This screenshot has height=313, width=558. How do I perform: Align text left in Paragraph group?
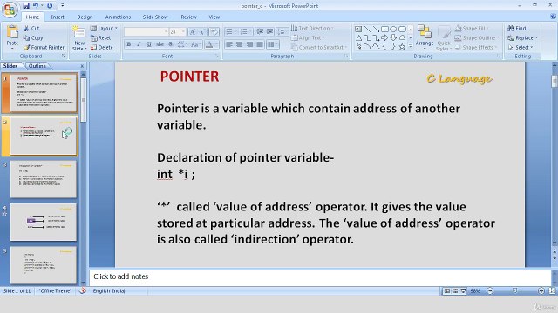(x=229, y=44)
